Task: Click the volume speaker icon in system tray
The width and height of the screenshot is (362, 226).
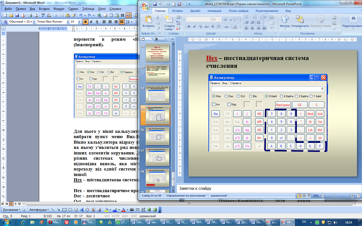Action: coord(335,222)
